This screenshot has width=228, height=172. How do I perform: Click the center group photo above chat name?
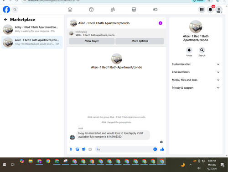117,59
